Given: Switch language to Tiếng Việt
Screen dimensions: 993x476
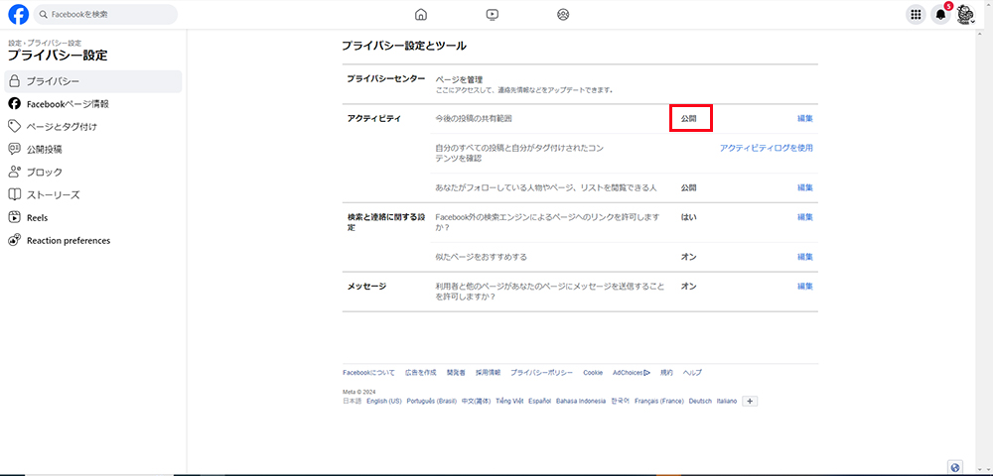Looking at the screenshot, I should point(508,402).
